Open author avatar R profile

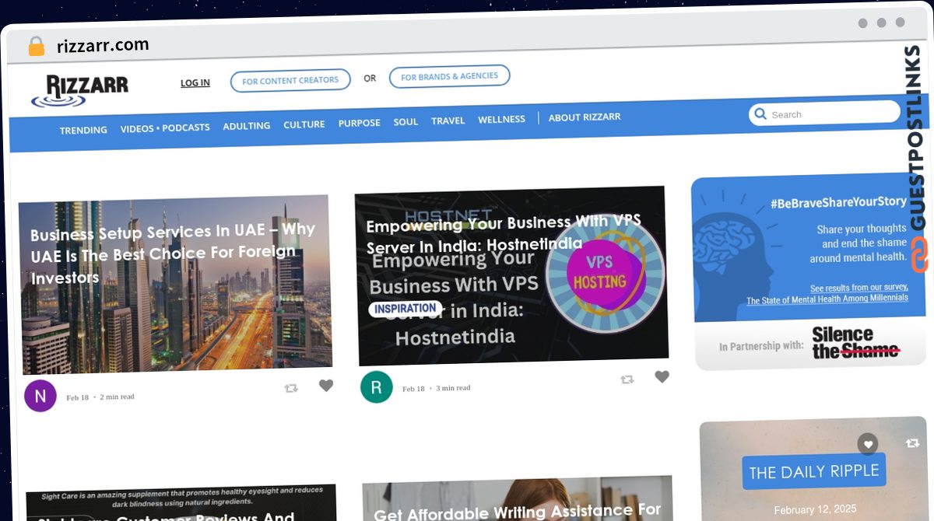tap(377, 386)
